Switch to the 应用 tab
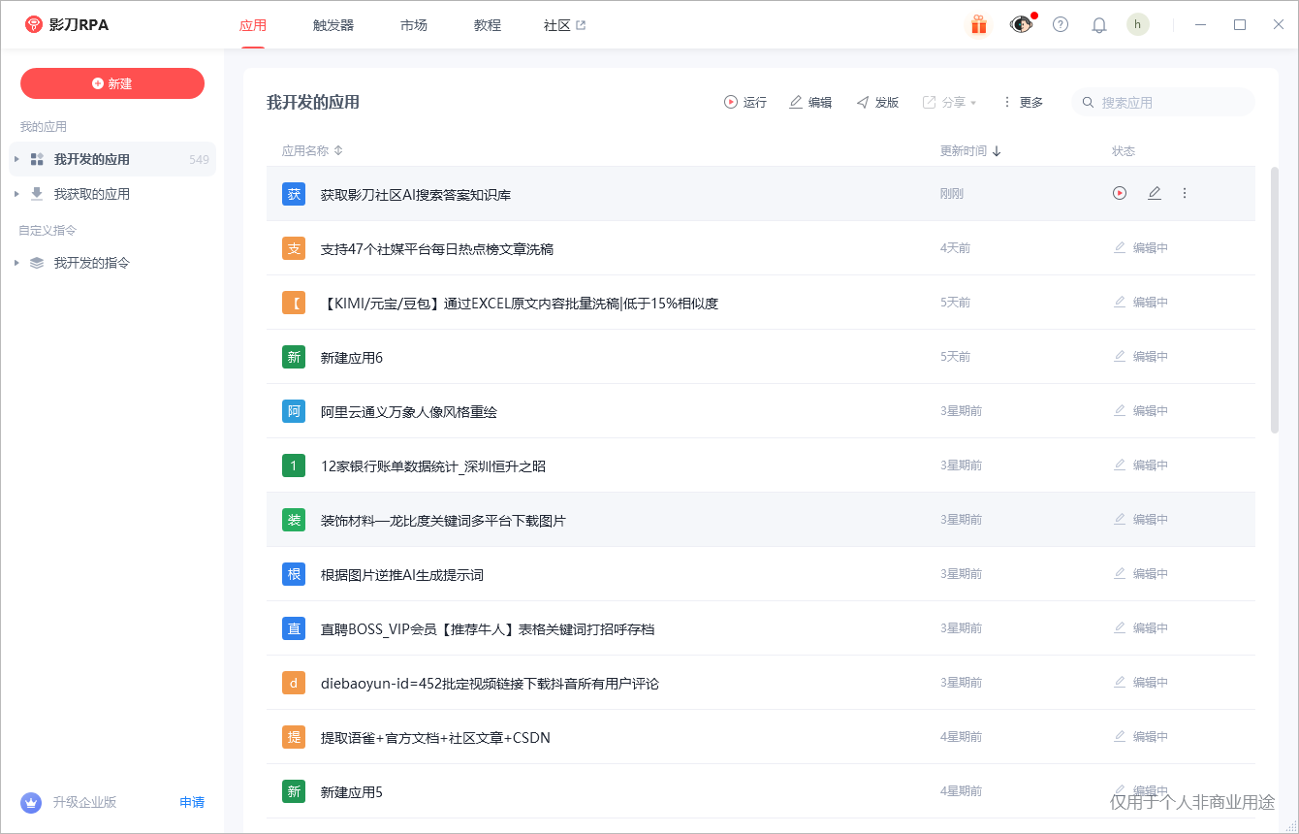Viewport: 1299px width, 834px height. point(253,25)
